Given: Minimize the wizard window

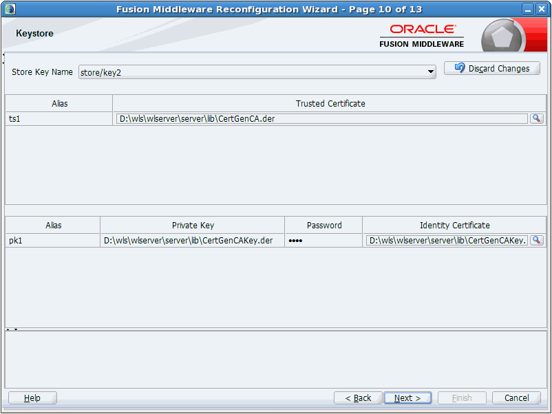Looking at the screenshot, I should point(527,9).
